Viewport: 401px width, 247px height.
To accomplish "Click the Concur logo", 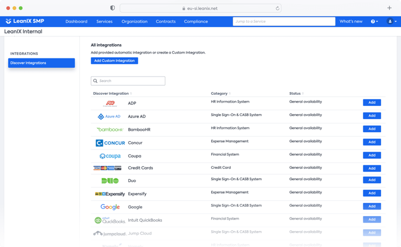I will click(110, 143).
